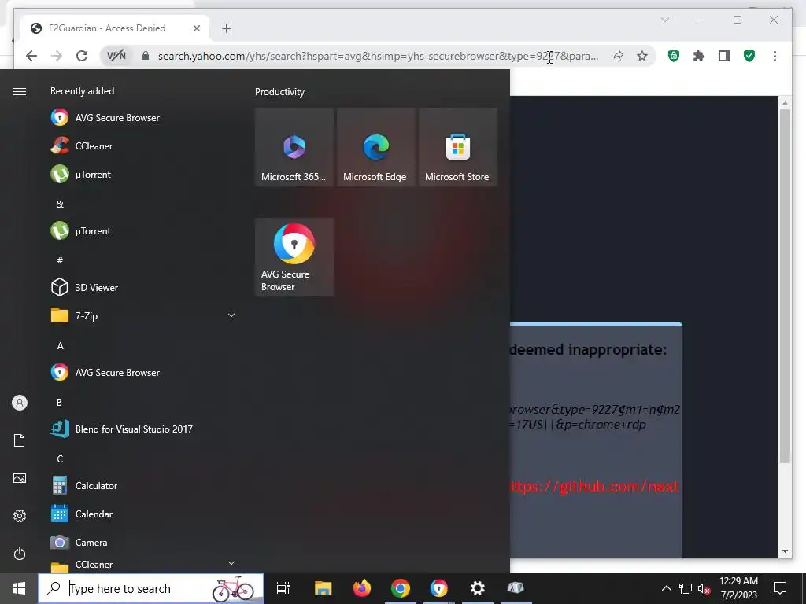The image size is (806, 604).
Task: Share this page icon in address bar
Action: [x=617, y=56]
